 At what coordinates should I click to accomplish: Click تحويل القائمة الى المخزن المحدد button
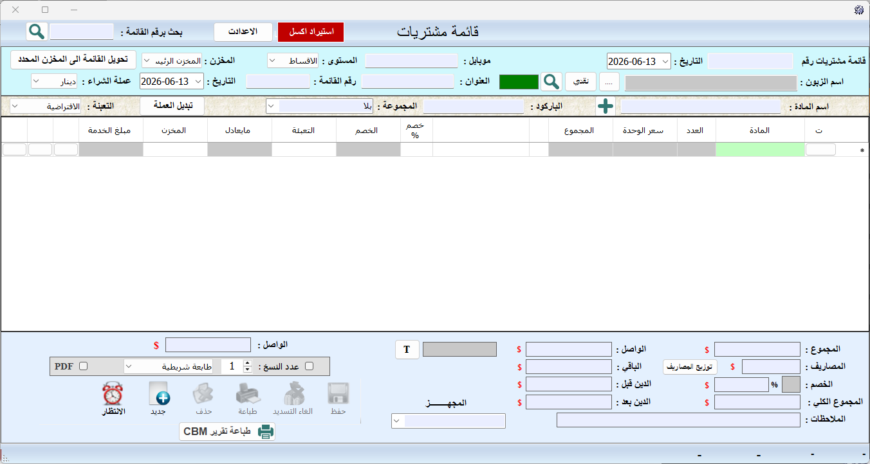(x=72, y=60)
